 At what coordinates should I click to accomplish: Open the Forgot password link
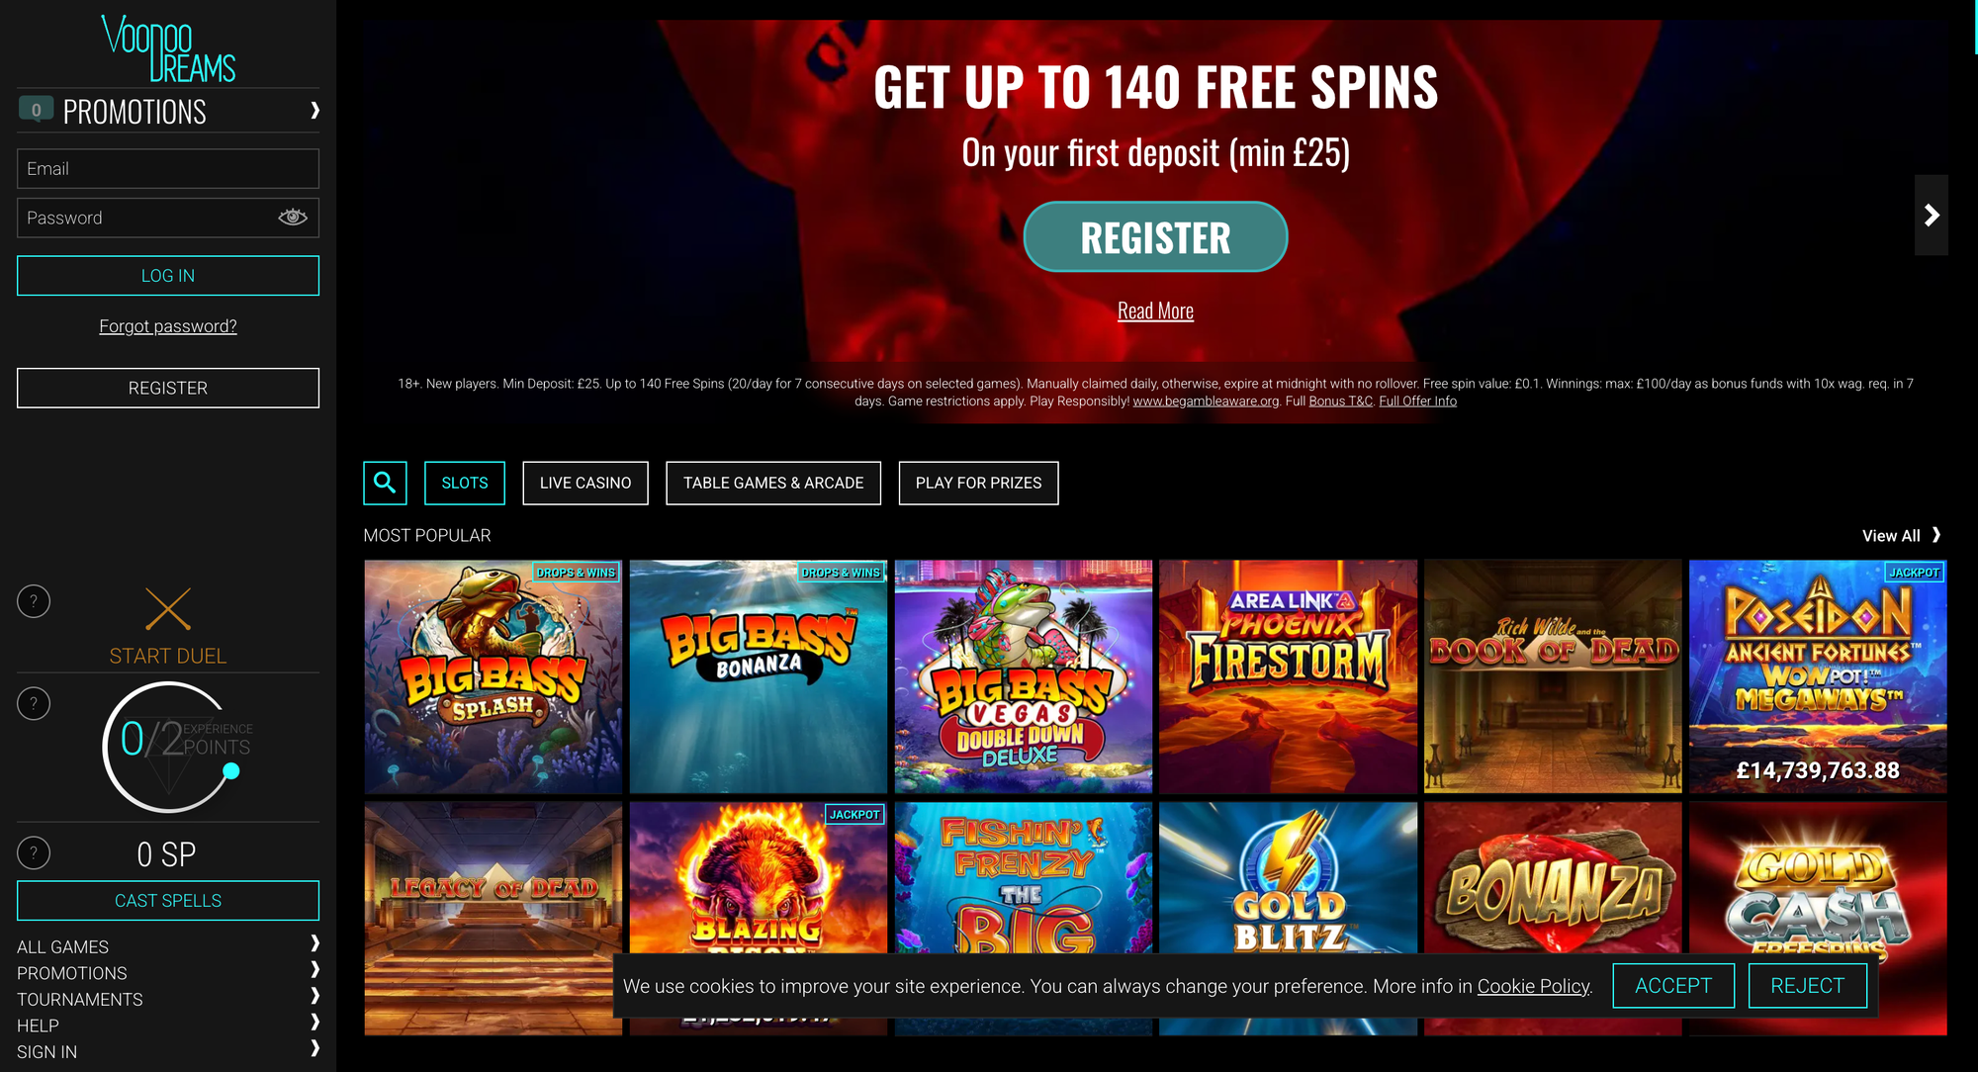pyautogui.click(x=168, y=326)
